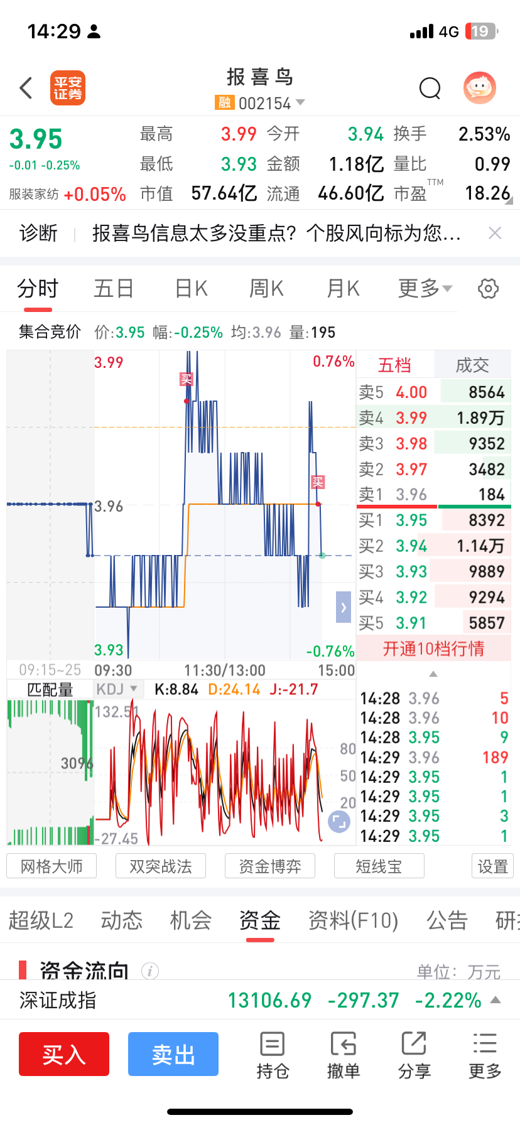Select 买3 3.93 order row
520x1125 pixels.
click(433, 572)
